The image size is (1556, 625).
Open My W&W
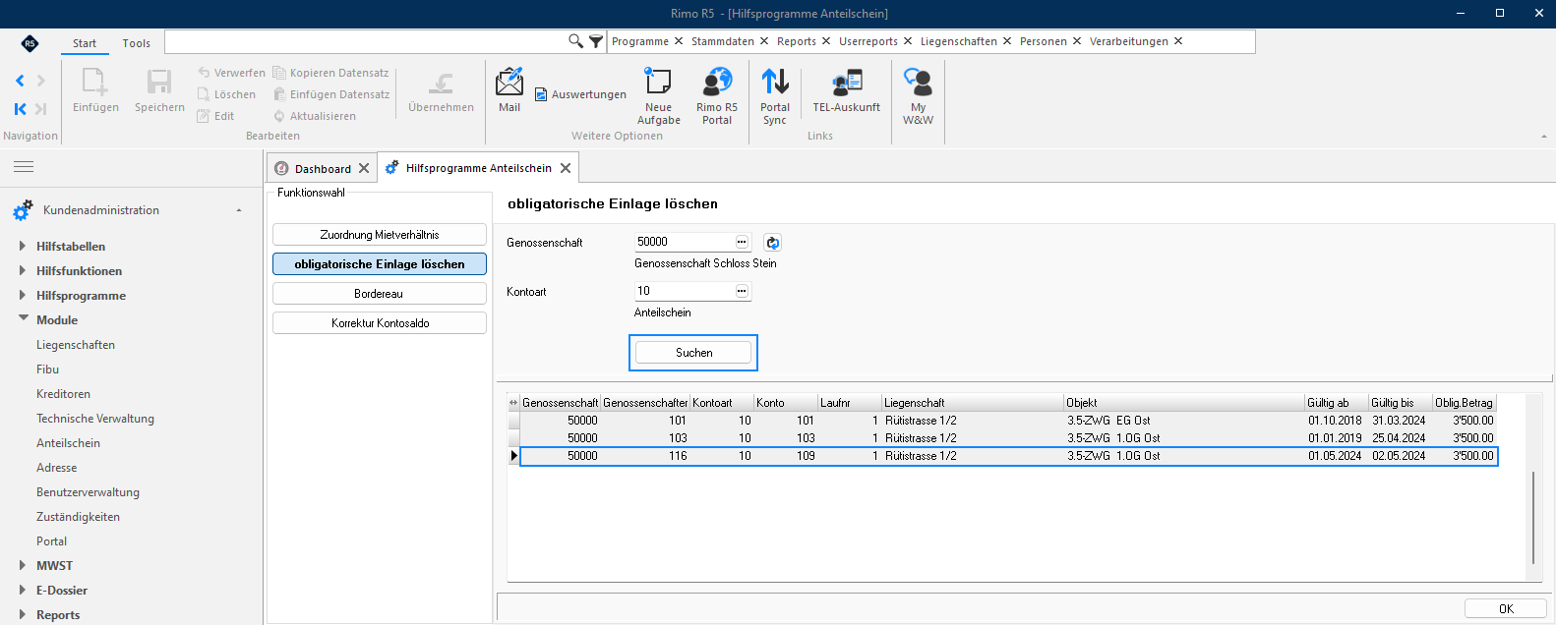[918, 95]
